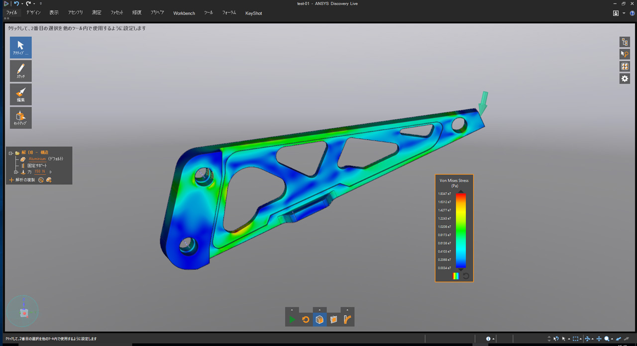637x346 pixels.
Task: Toggle the solid cube display mode button
Action: [x=319, y=320]
